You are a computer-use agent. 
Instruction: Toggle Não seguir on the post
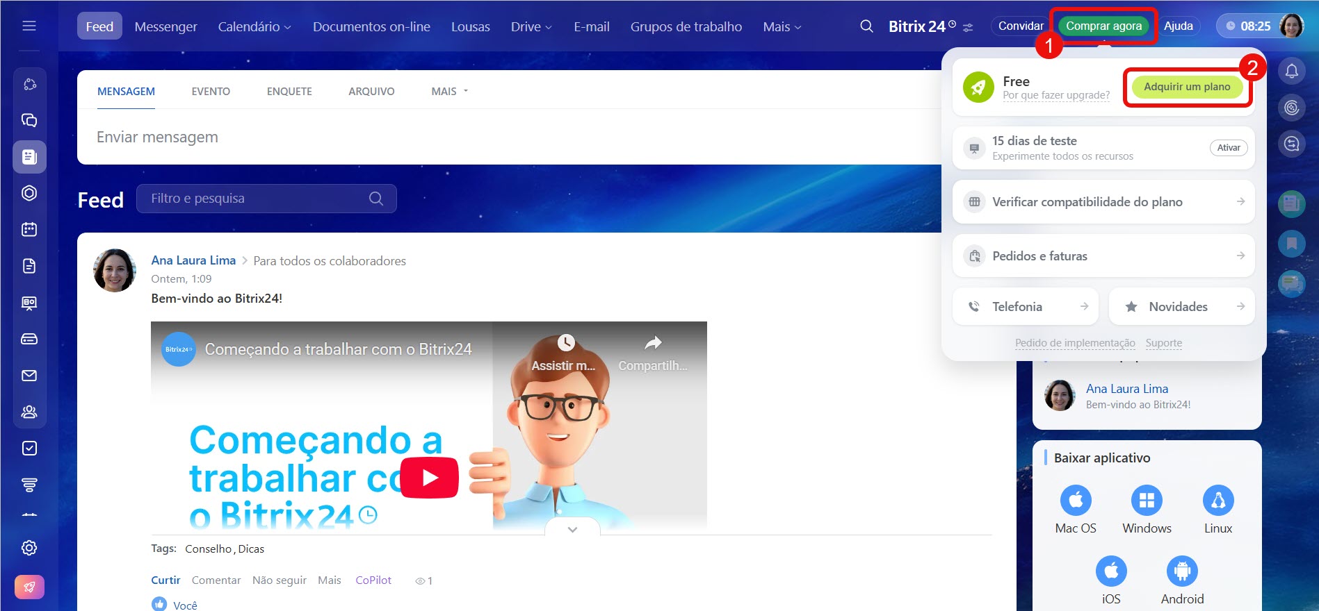pos(279,580)
